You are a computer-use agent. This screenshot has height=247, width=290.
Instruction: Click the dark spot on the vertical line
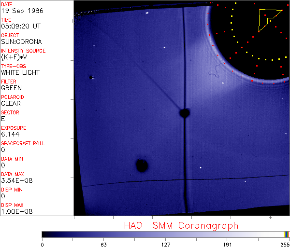tap(184, 113)
